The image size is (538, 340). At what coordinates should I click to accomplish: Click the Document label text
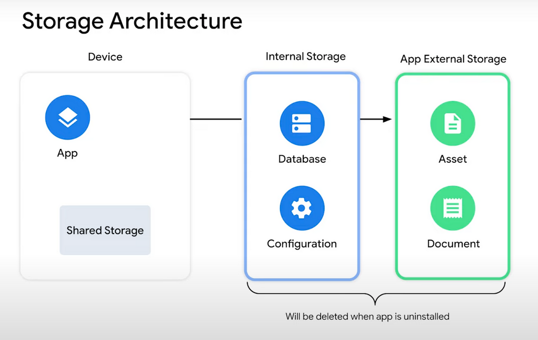coord(453,244)
